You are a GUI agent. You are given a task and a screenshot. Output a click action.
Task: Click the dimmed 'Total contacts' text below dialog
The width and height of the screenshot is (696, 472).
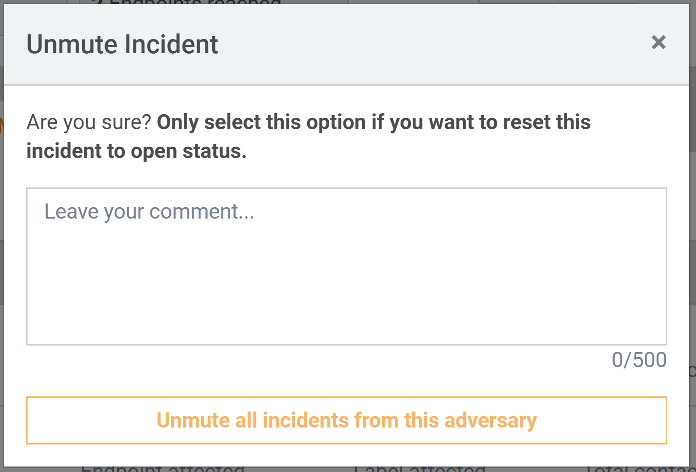(640, 469)
